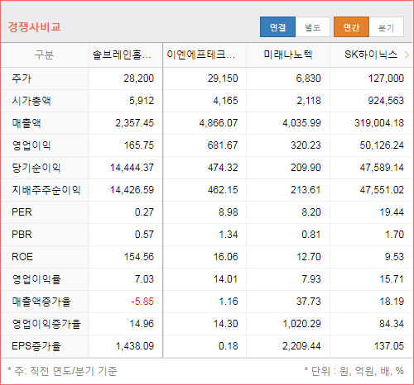Open the 솔브레인홀... company column header
Screen dimensions: 414x385
[122, 55]
